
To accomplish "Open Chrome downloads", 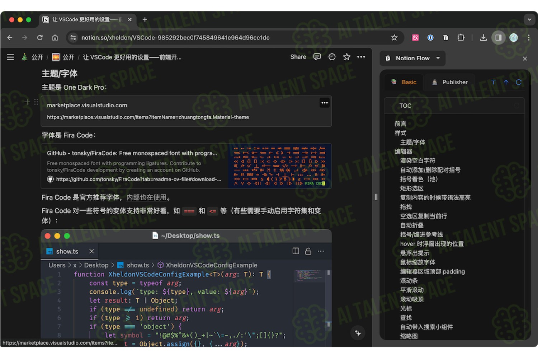I will pos(483,38).
